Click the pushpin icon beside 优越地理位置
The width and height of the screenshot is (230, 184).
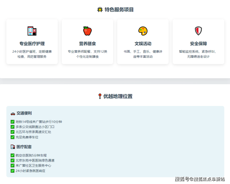[x=100, y=96]
